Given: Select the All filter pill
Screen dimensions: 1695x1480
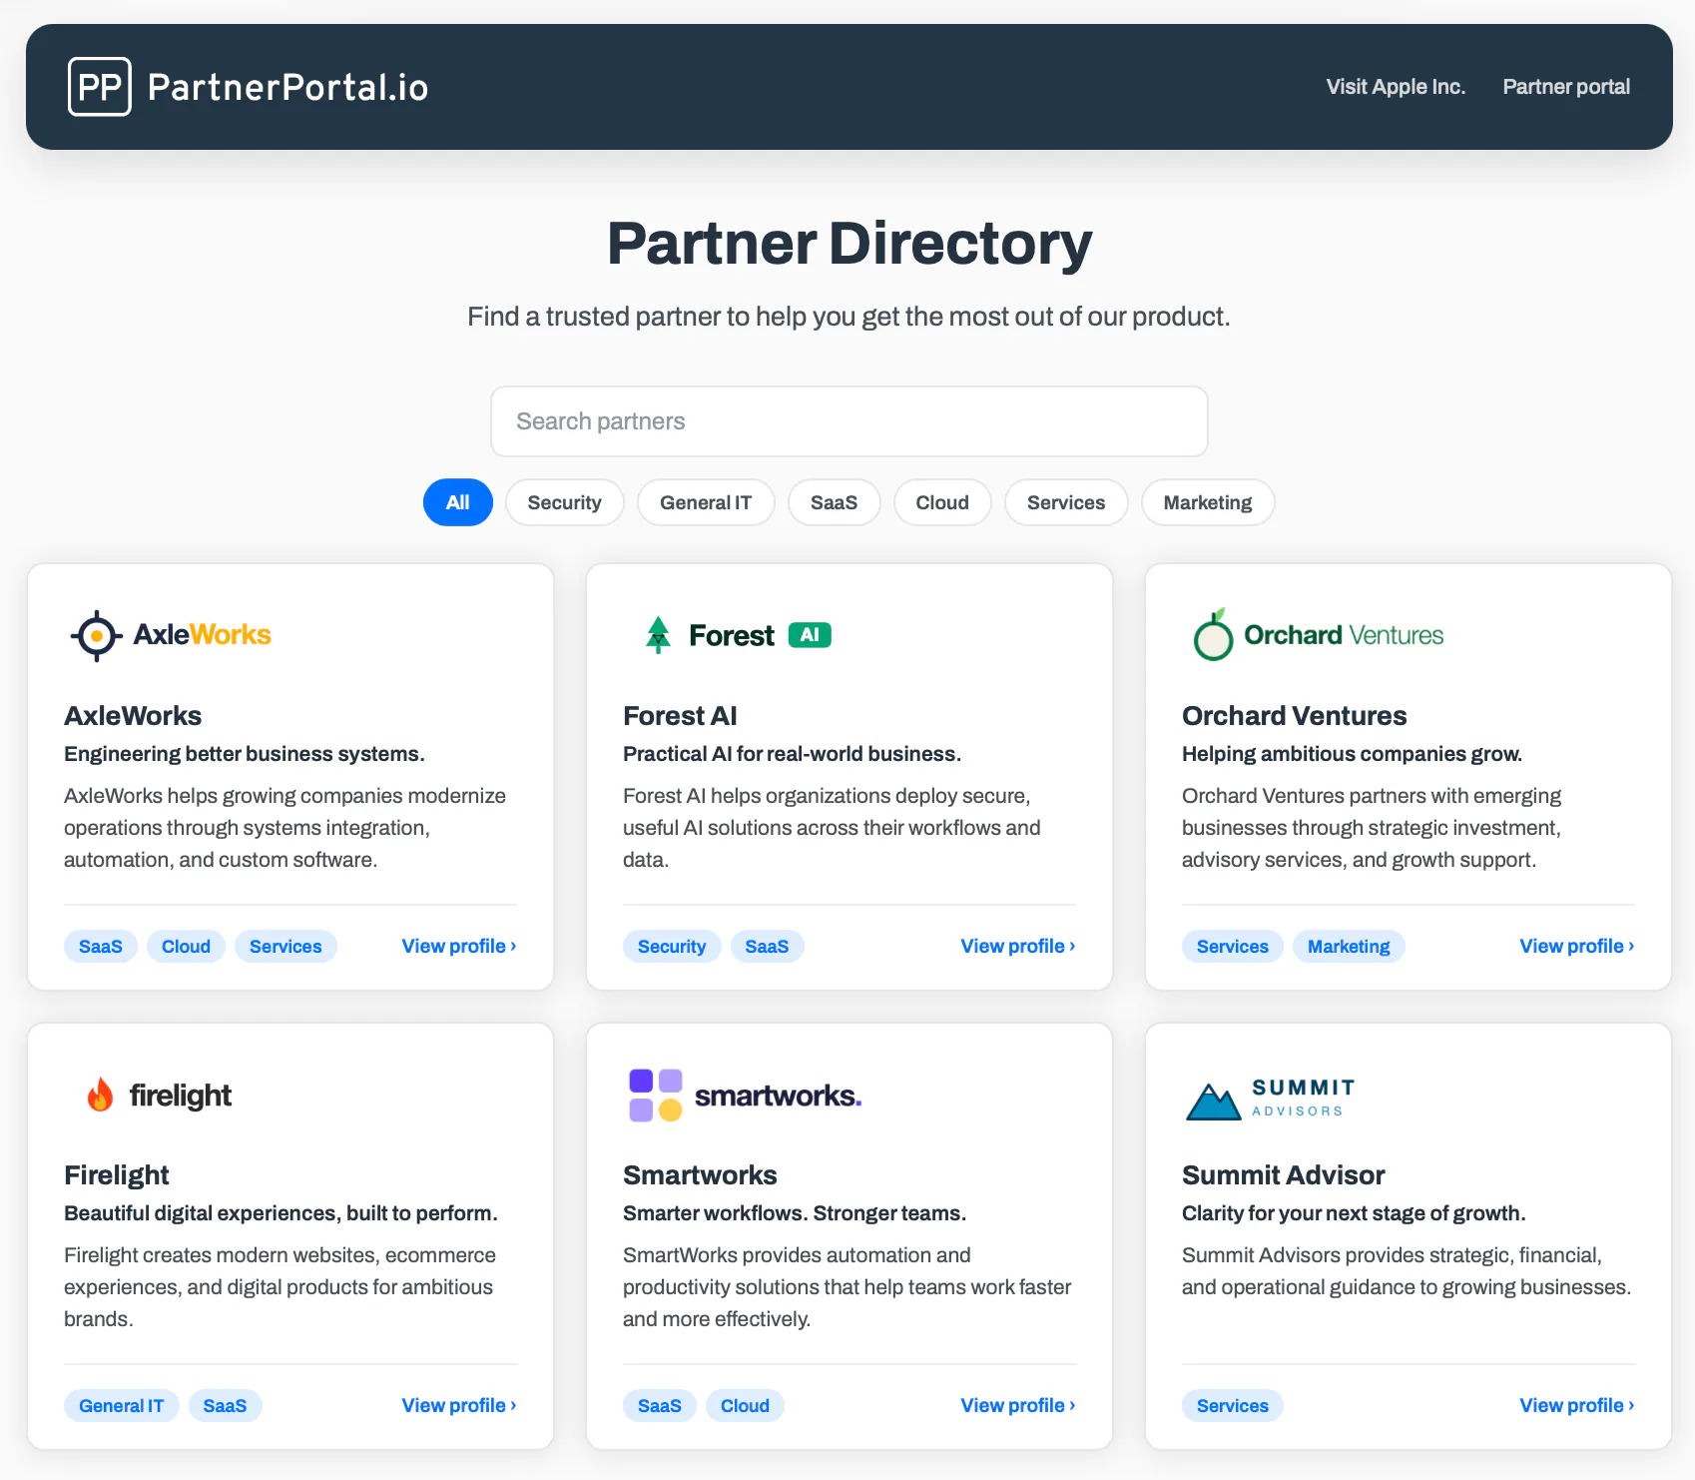Looking at the screenshot, I should pyautogui.click(x=458, y=502).
